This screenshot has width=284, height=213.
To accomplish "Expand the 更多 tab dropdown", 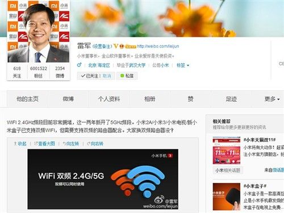I will click(x=272, y=99).
